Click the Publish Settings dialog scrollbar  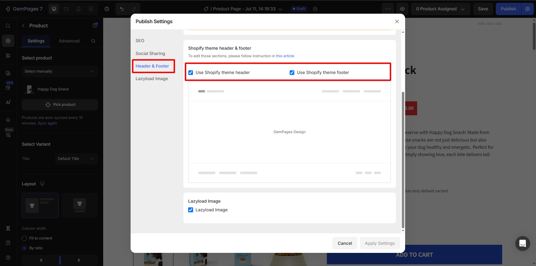(403, 159)
